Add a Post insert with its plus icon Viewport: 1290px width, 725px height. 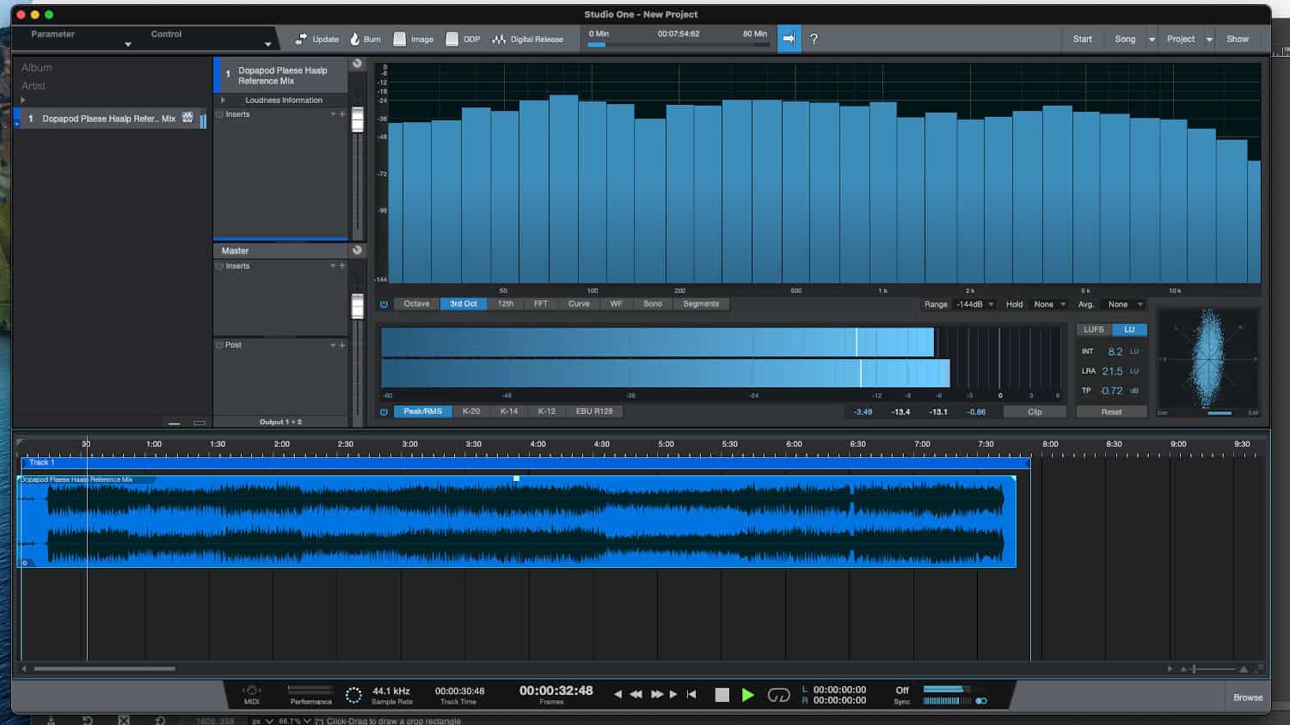click(342, 345)
